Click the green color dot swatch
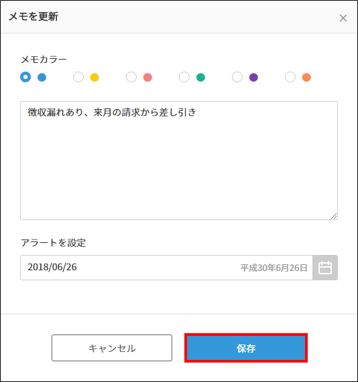358x382 pixels. [x=200, y=78]
